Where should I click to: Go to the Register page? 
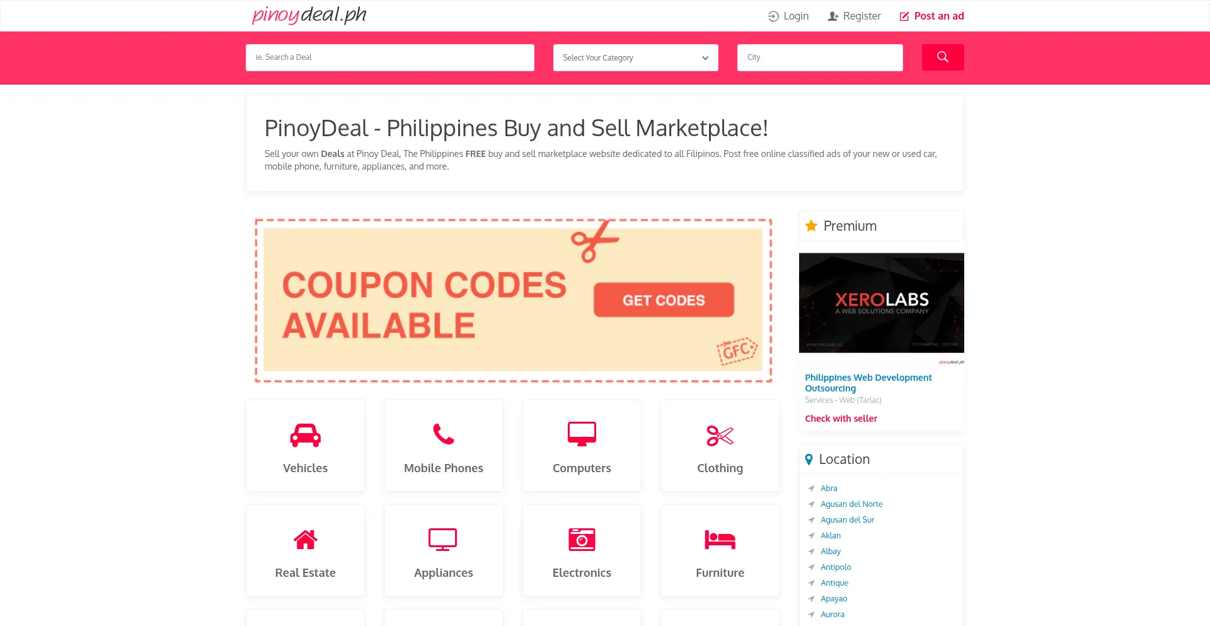[x=854, y=16]
